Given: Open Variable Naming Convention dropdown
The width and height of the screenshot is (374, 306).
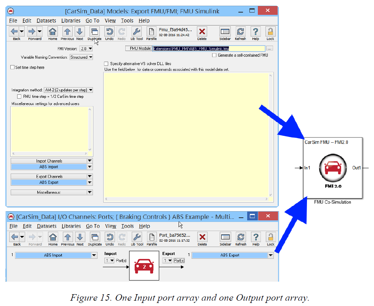Looking at the screenshot, I should point(81,57).
